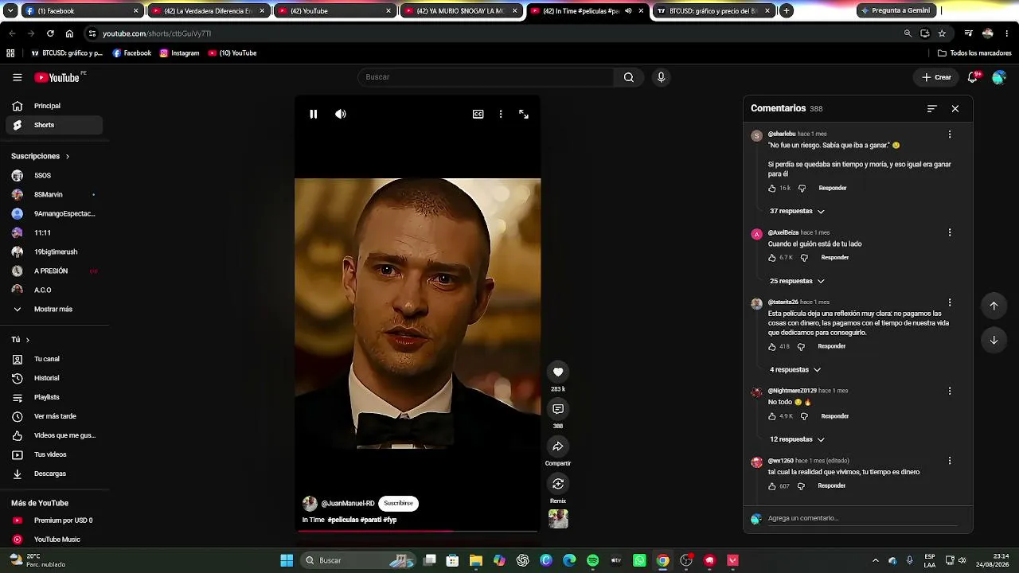The image size is (1019, 573).
Task: Switch to the BTCUSD gráfico tab
Action: pos(713,11)
